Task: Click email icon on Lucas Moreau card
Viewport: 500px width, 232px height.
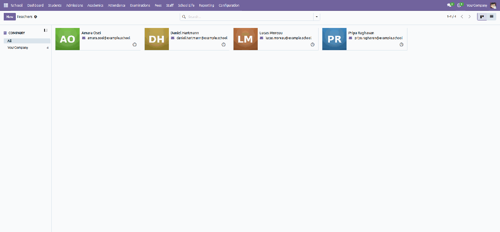Action: [x=262, y=38]
